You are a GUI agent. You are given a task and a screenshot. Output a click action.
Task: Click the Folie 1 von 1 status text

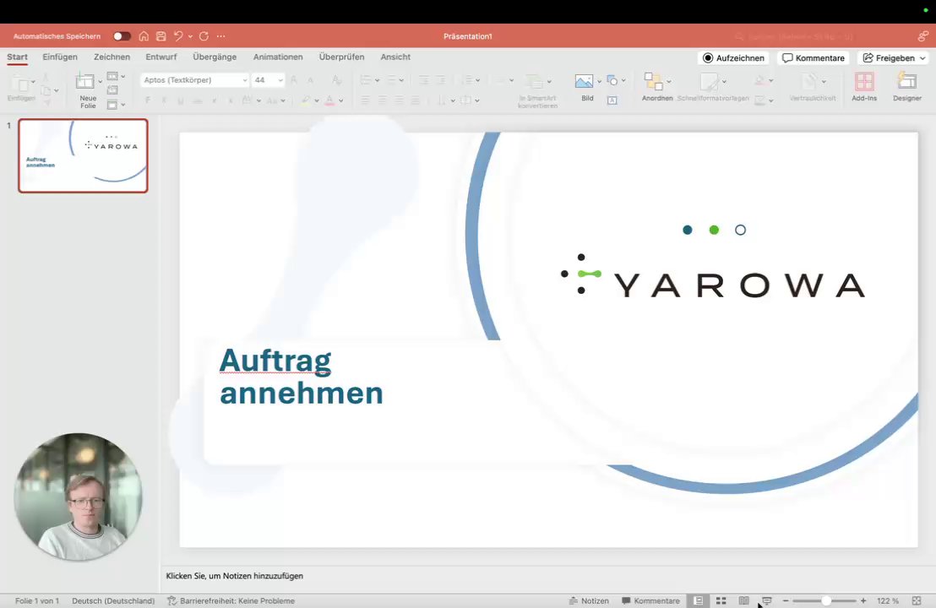coord(37,601)
